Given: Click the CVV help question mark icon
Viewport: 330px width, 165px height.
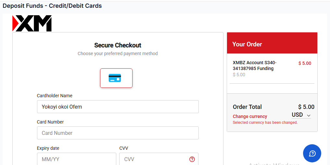Looking at the screenshot, I should (x=192, y=159).
